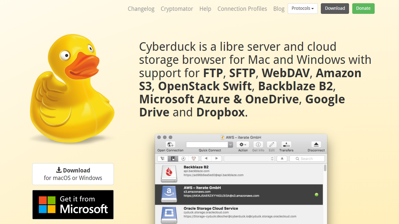This screenshot has height=224, width=399.
Task: Click Download for macOS or Windows
Action: pos(73,174)
